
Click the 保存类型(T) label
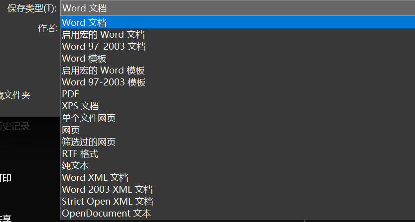(32, 8)
